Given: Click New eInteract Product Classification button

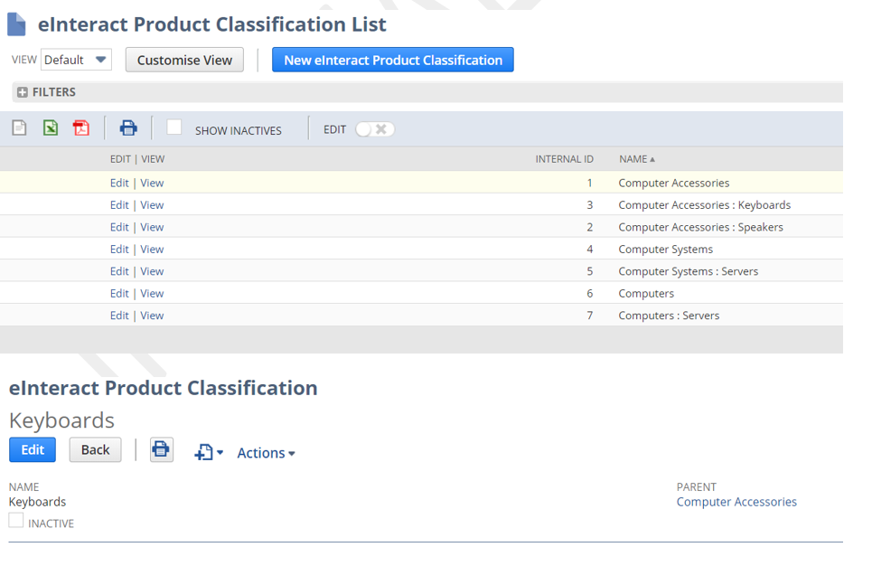Looking at the screenshot, I should point(392,60).
